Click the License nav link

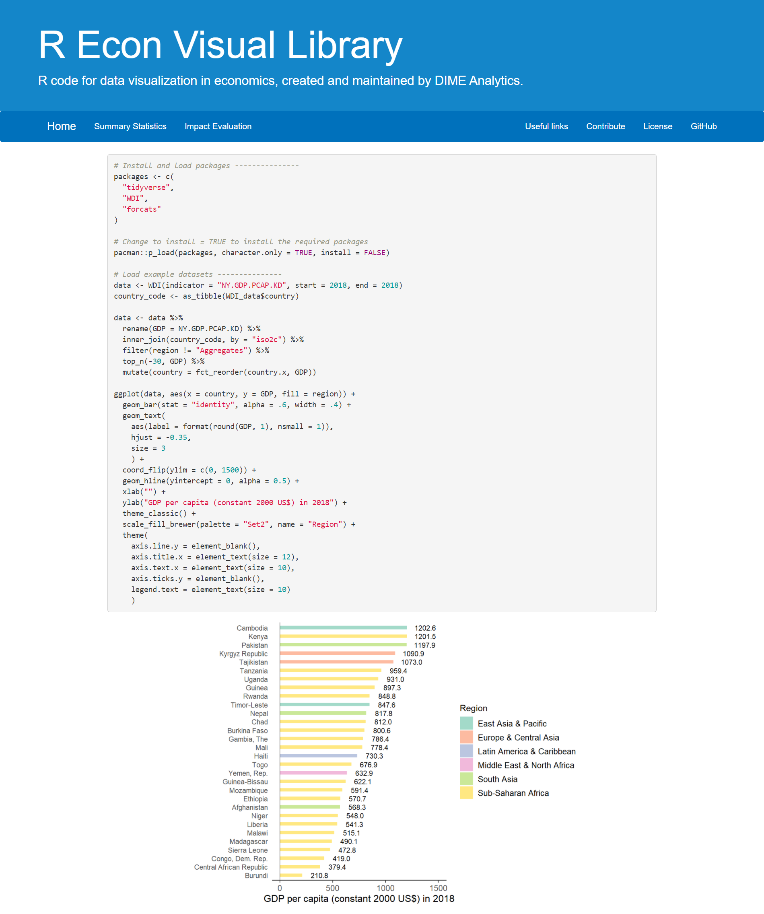pyautogui.click(x=657, y=126)
